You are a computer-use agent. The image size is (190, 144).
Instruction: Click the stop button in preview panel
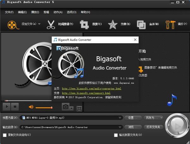(x=15, y=107)
